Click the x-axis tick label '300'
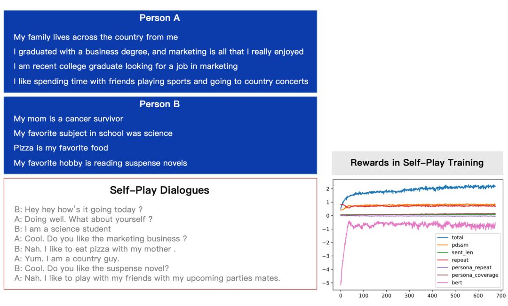Viewport: 508px width, 306px height. coord(409,296)
